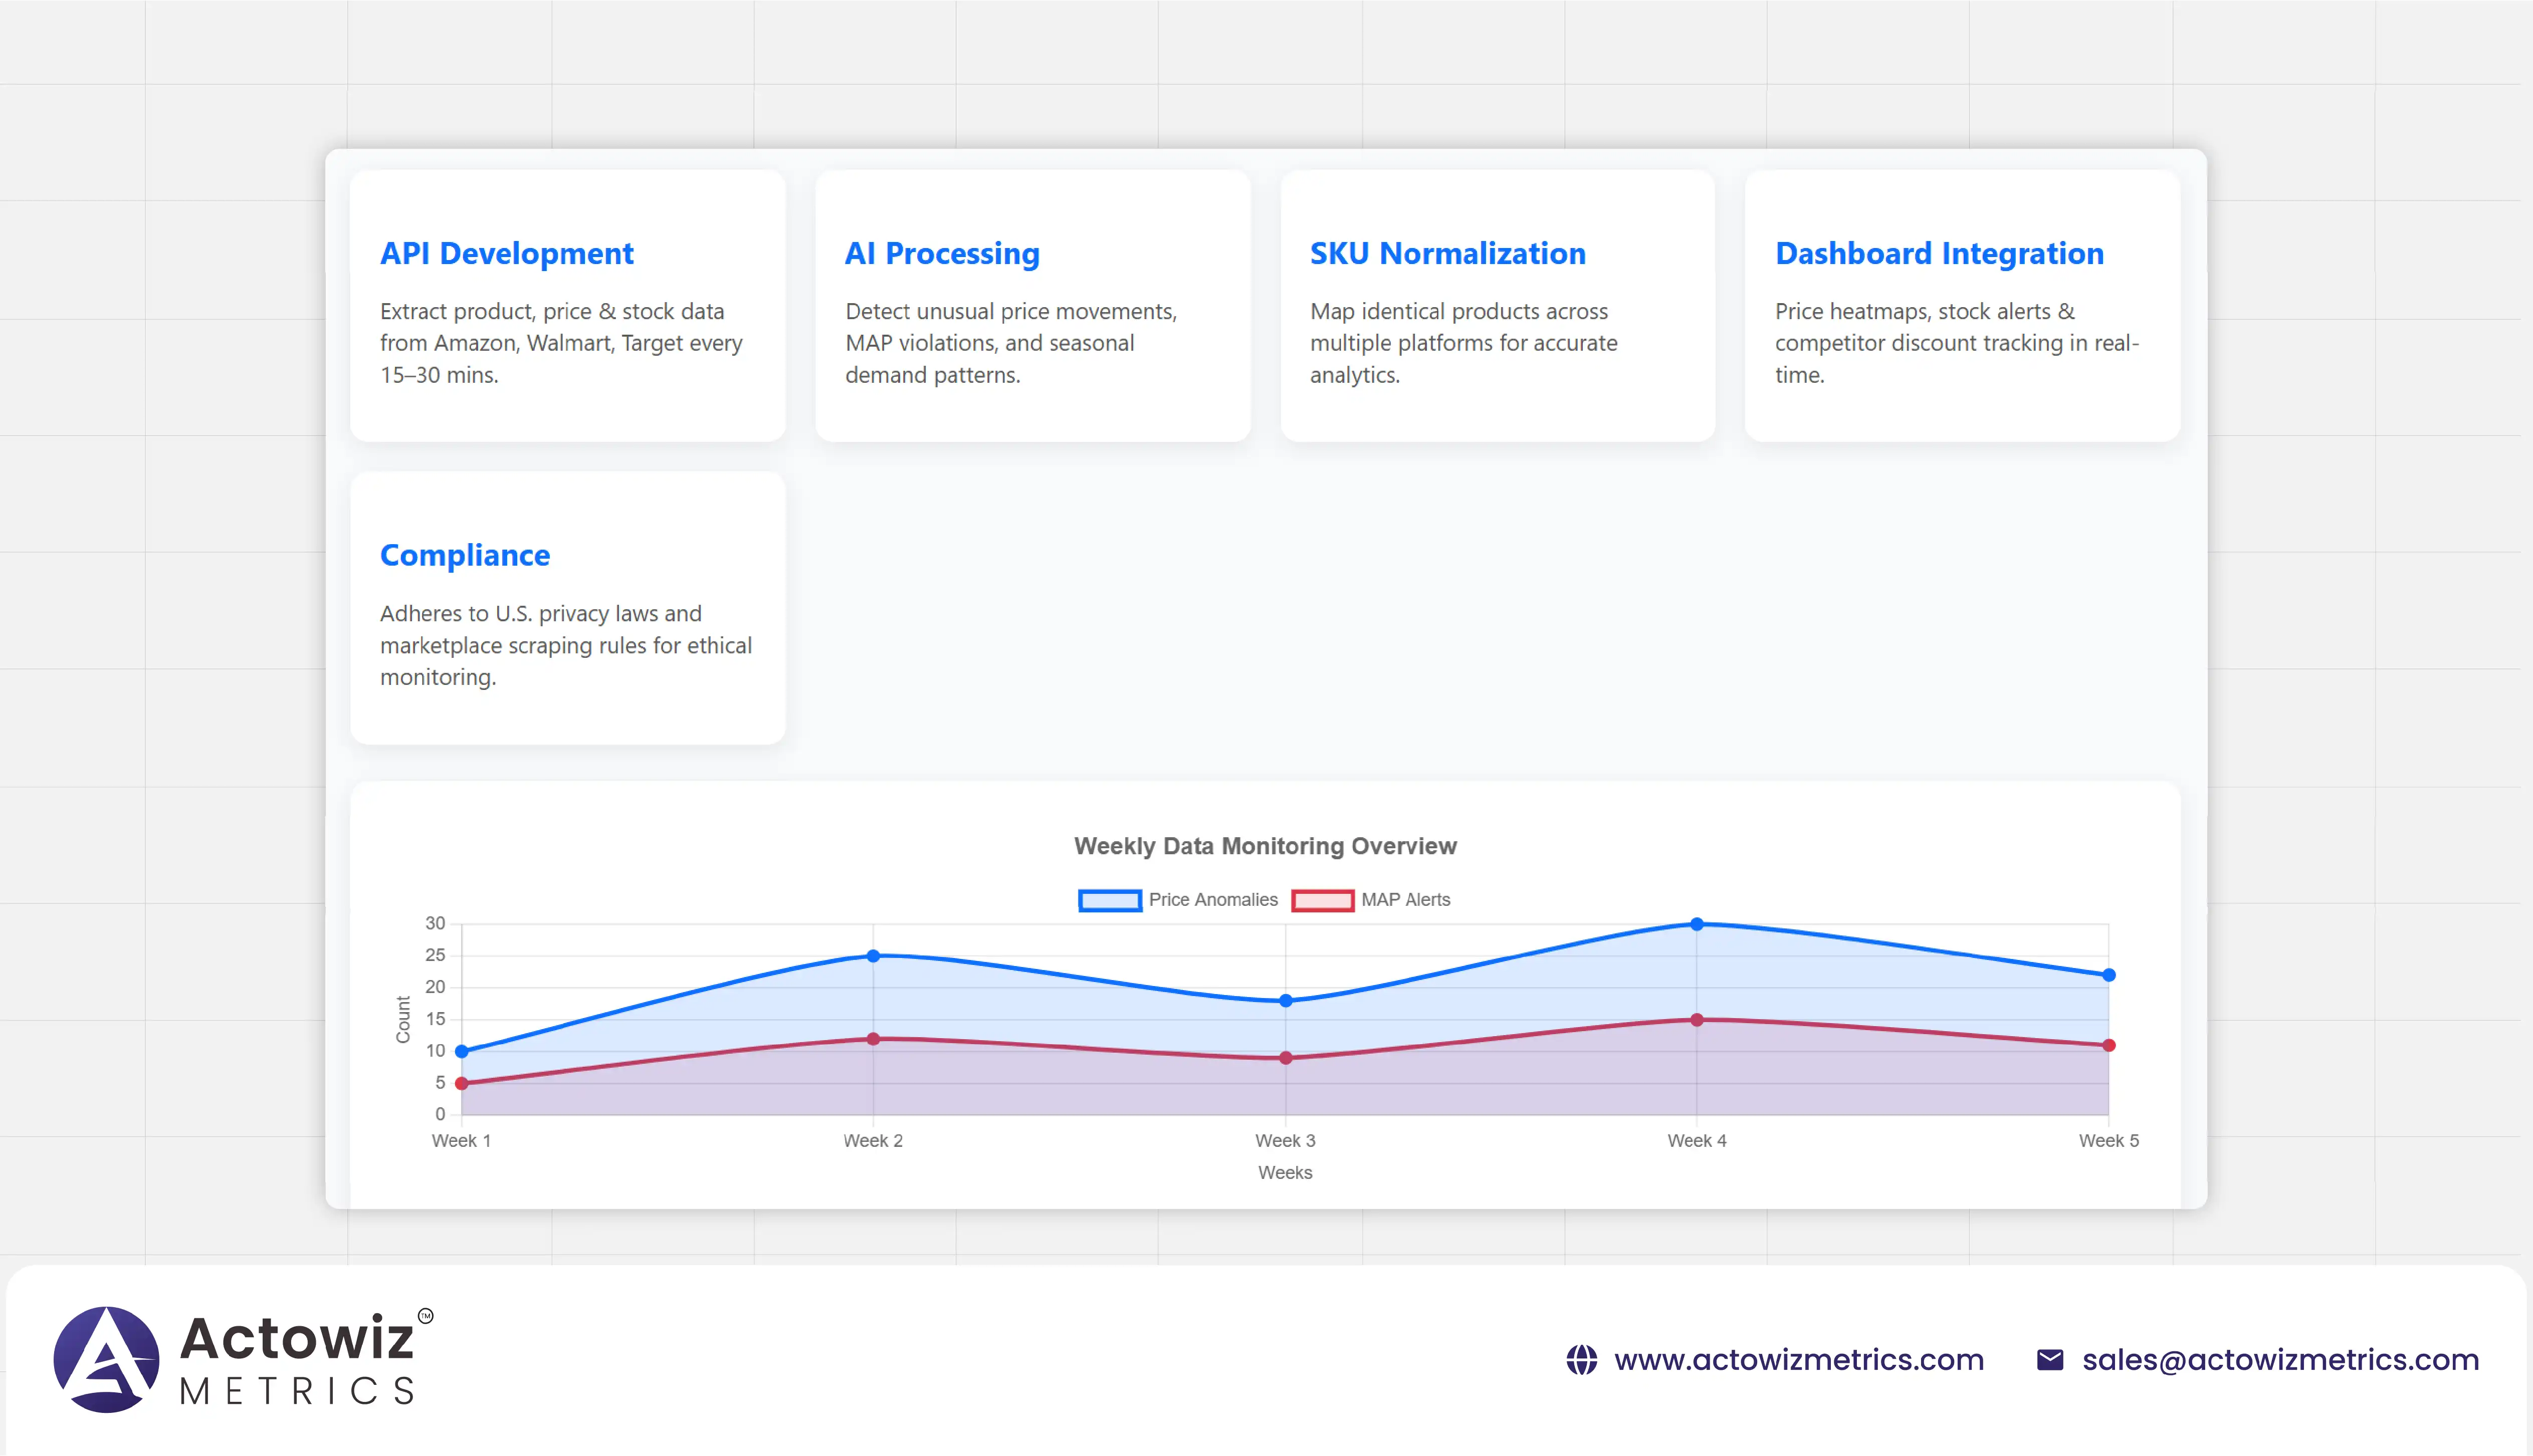
Task: Select the AI Processing card heading
Action: (942, 254)
